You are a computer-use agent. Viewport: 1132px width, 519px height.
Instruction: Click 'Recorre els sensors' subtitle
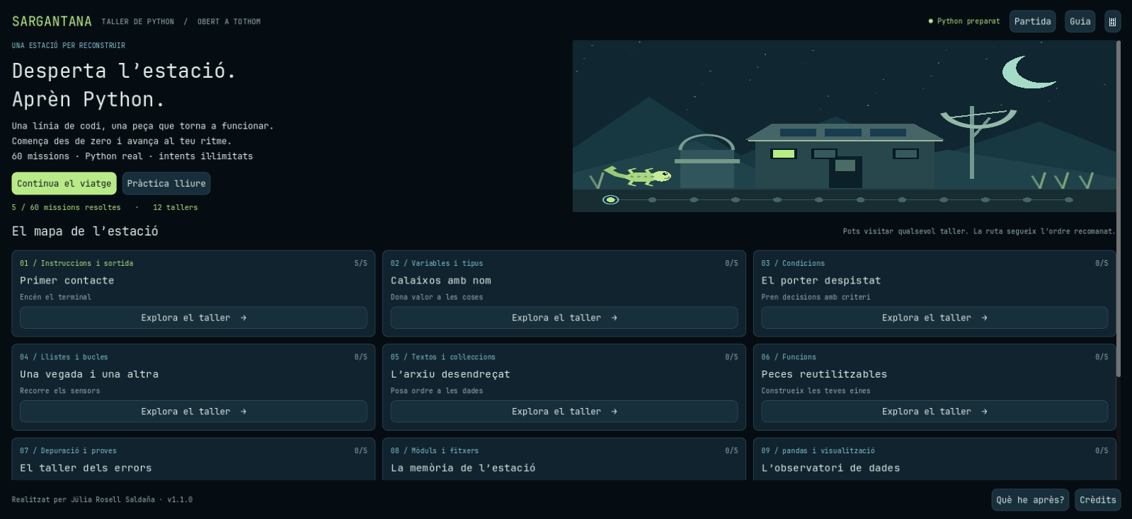coord(59,391)
